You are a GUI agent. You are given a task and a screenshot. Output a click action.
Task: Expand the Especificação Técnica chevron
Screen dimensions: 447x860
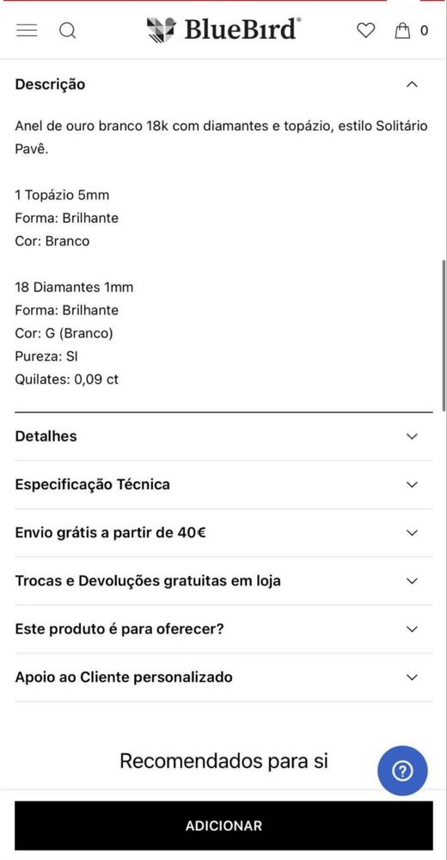coord(412,485)
